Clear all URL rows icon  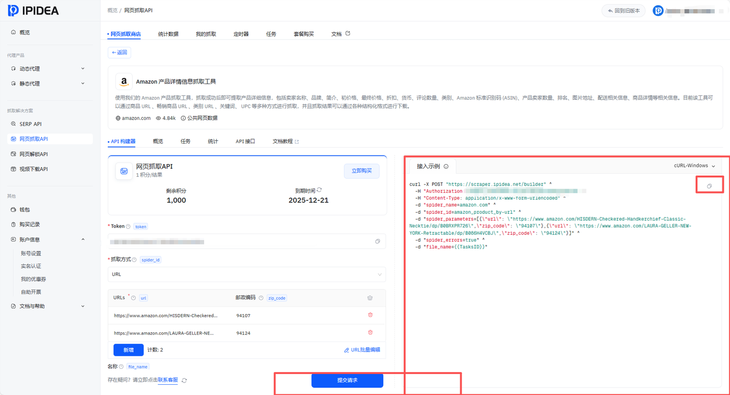click(370, 298)
